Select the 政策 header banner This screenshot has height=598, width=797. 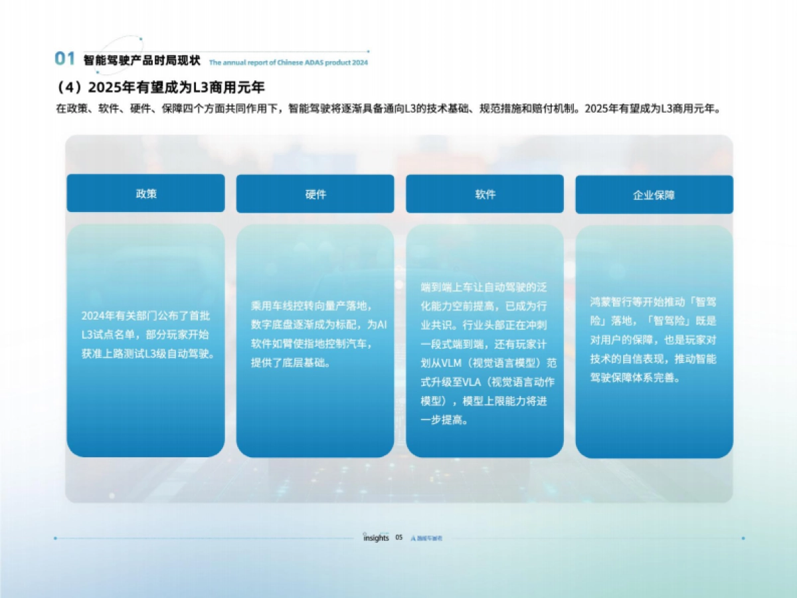(x=145, y=194)
